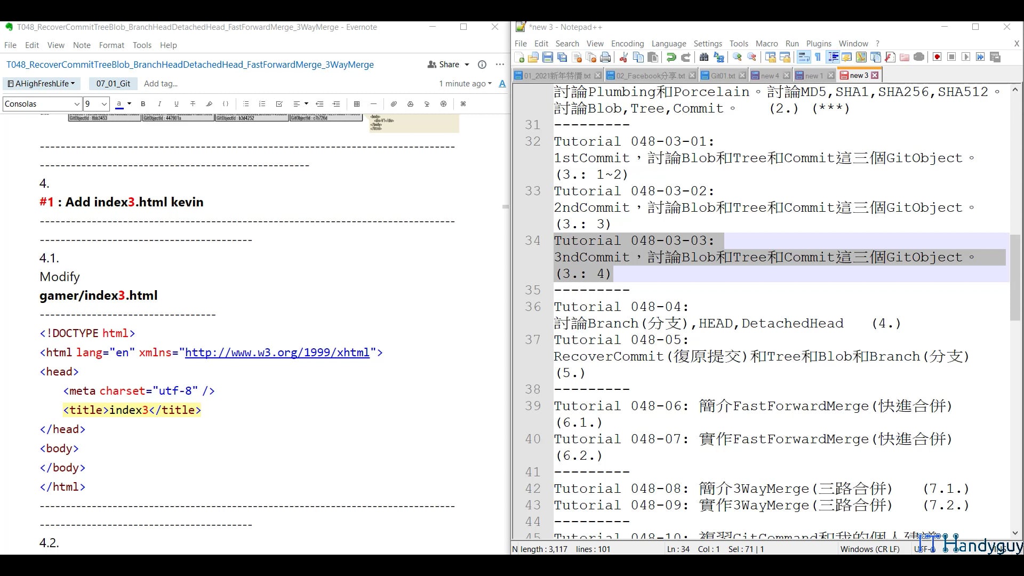Screen dimensions: 1024x576
Task: Attach a file using the paperclip icon
Action: click(394, 103)
